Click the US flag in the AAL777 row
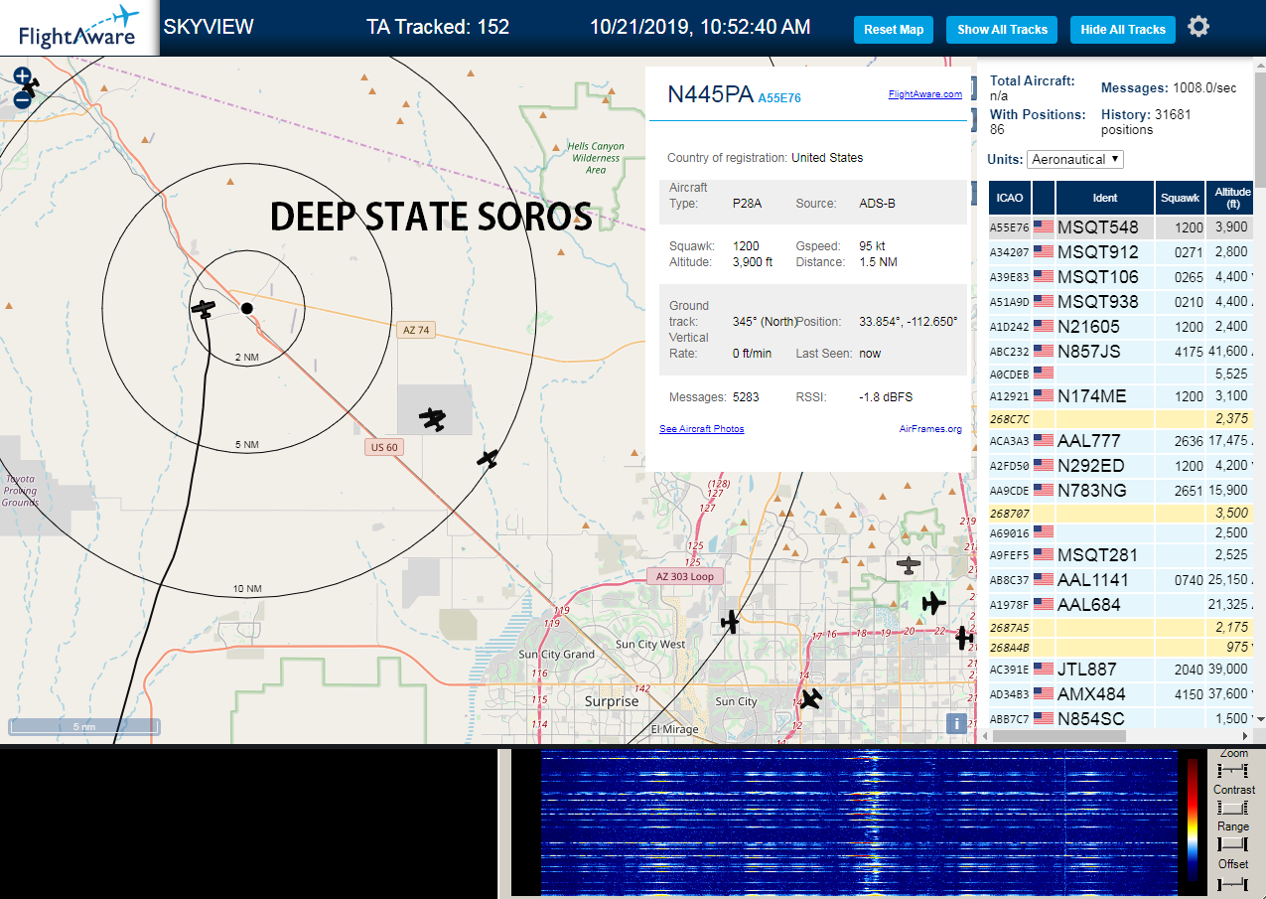The image size is (1266, 899). tap(1044, 440)
